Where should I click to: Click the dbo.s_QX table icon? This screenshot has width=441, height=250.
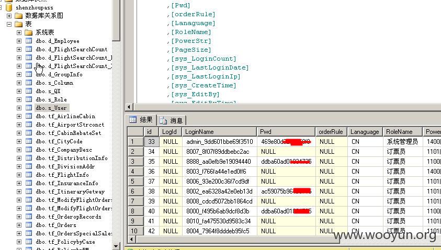point(29,91)
